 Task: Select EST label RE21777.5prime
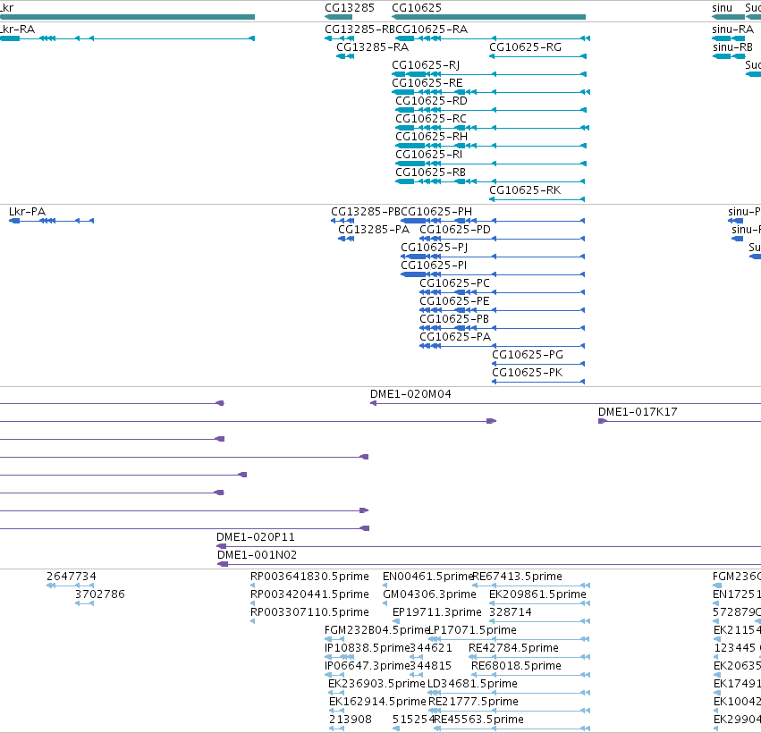(473, 703)
